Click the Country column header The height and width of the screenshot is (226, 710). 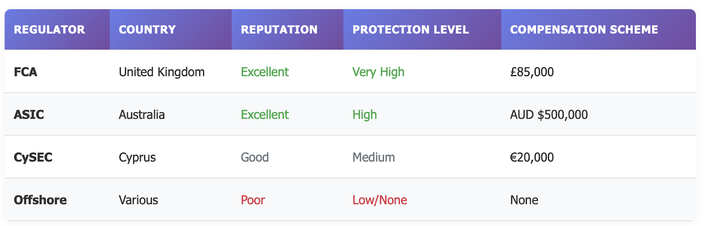tap(147, 30)
